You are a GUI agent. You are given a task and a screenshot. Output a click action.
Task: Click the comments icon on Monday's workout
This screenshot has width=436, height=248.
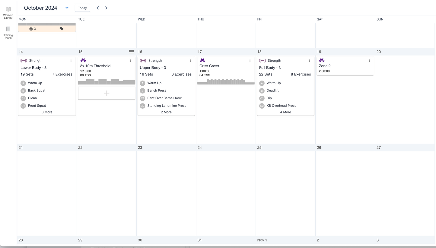point(61,29)
